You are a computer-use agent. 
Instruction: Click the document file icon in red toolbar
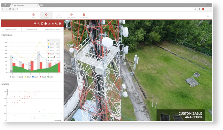tap(46, 24)
